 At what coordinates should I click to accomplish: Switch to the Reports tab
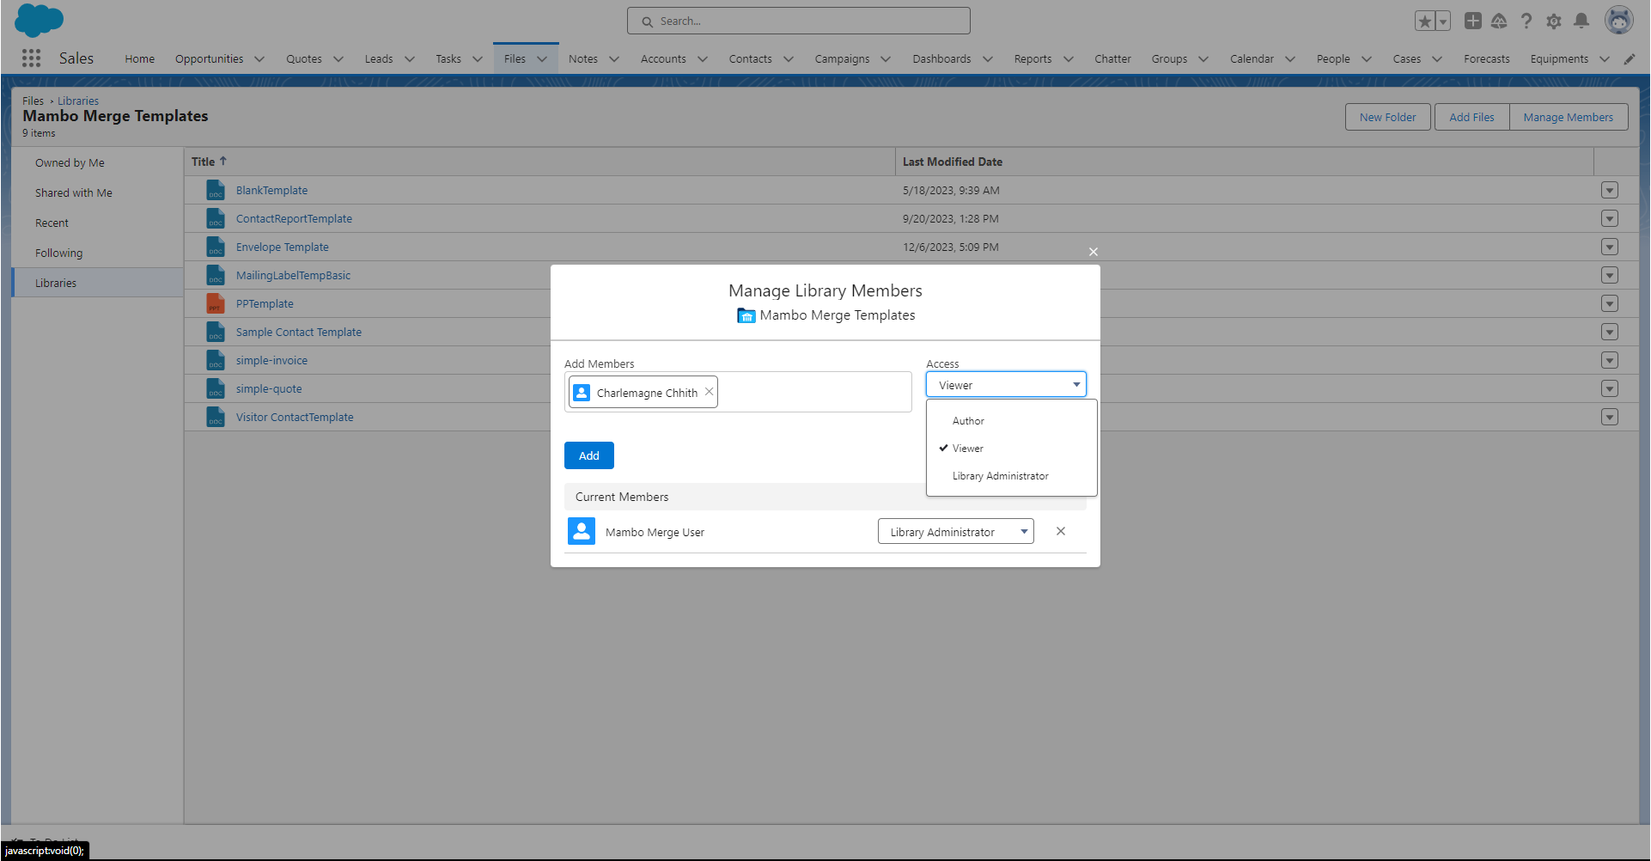click(x=1033, y=58)
